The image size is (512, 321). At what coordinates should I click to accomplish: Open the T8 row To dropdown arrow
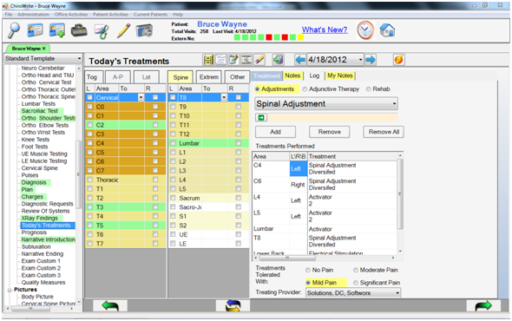[x=224, y=97]
